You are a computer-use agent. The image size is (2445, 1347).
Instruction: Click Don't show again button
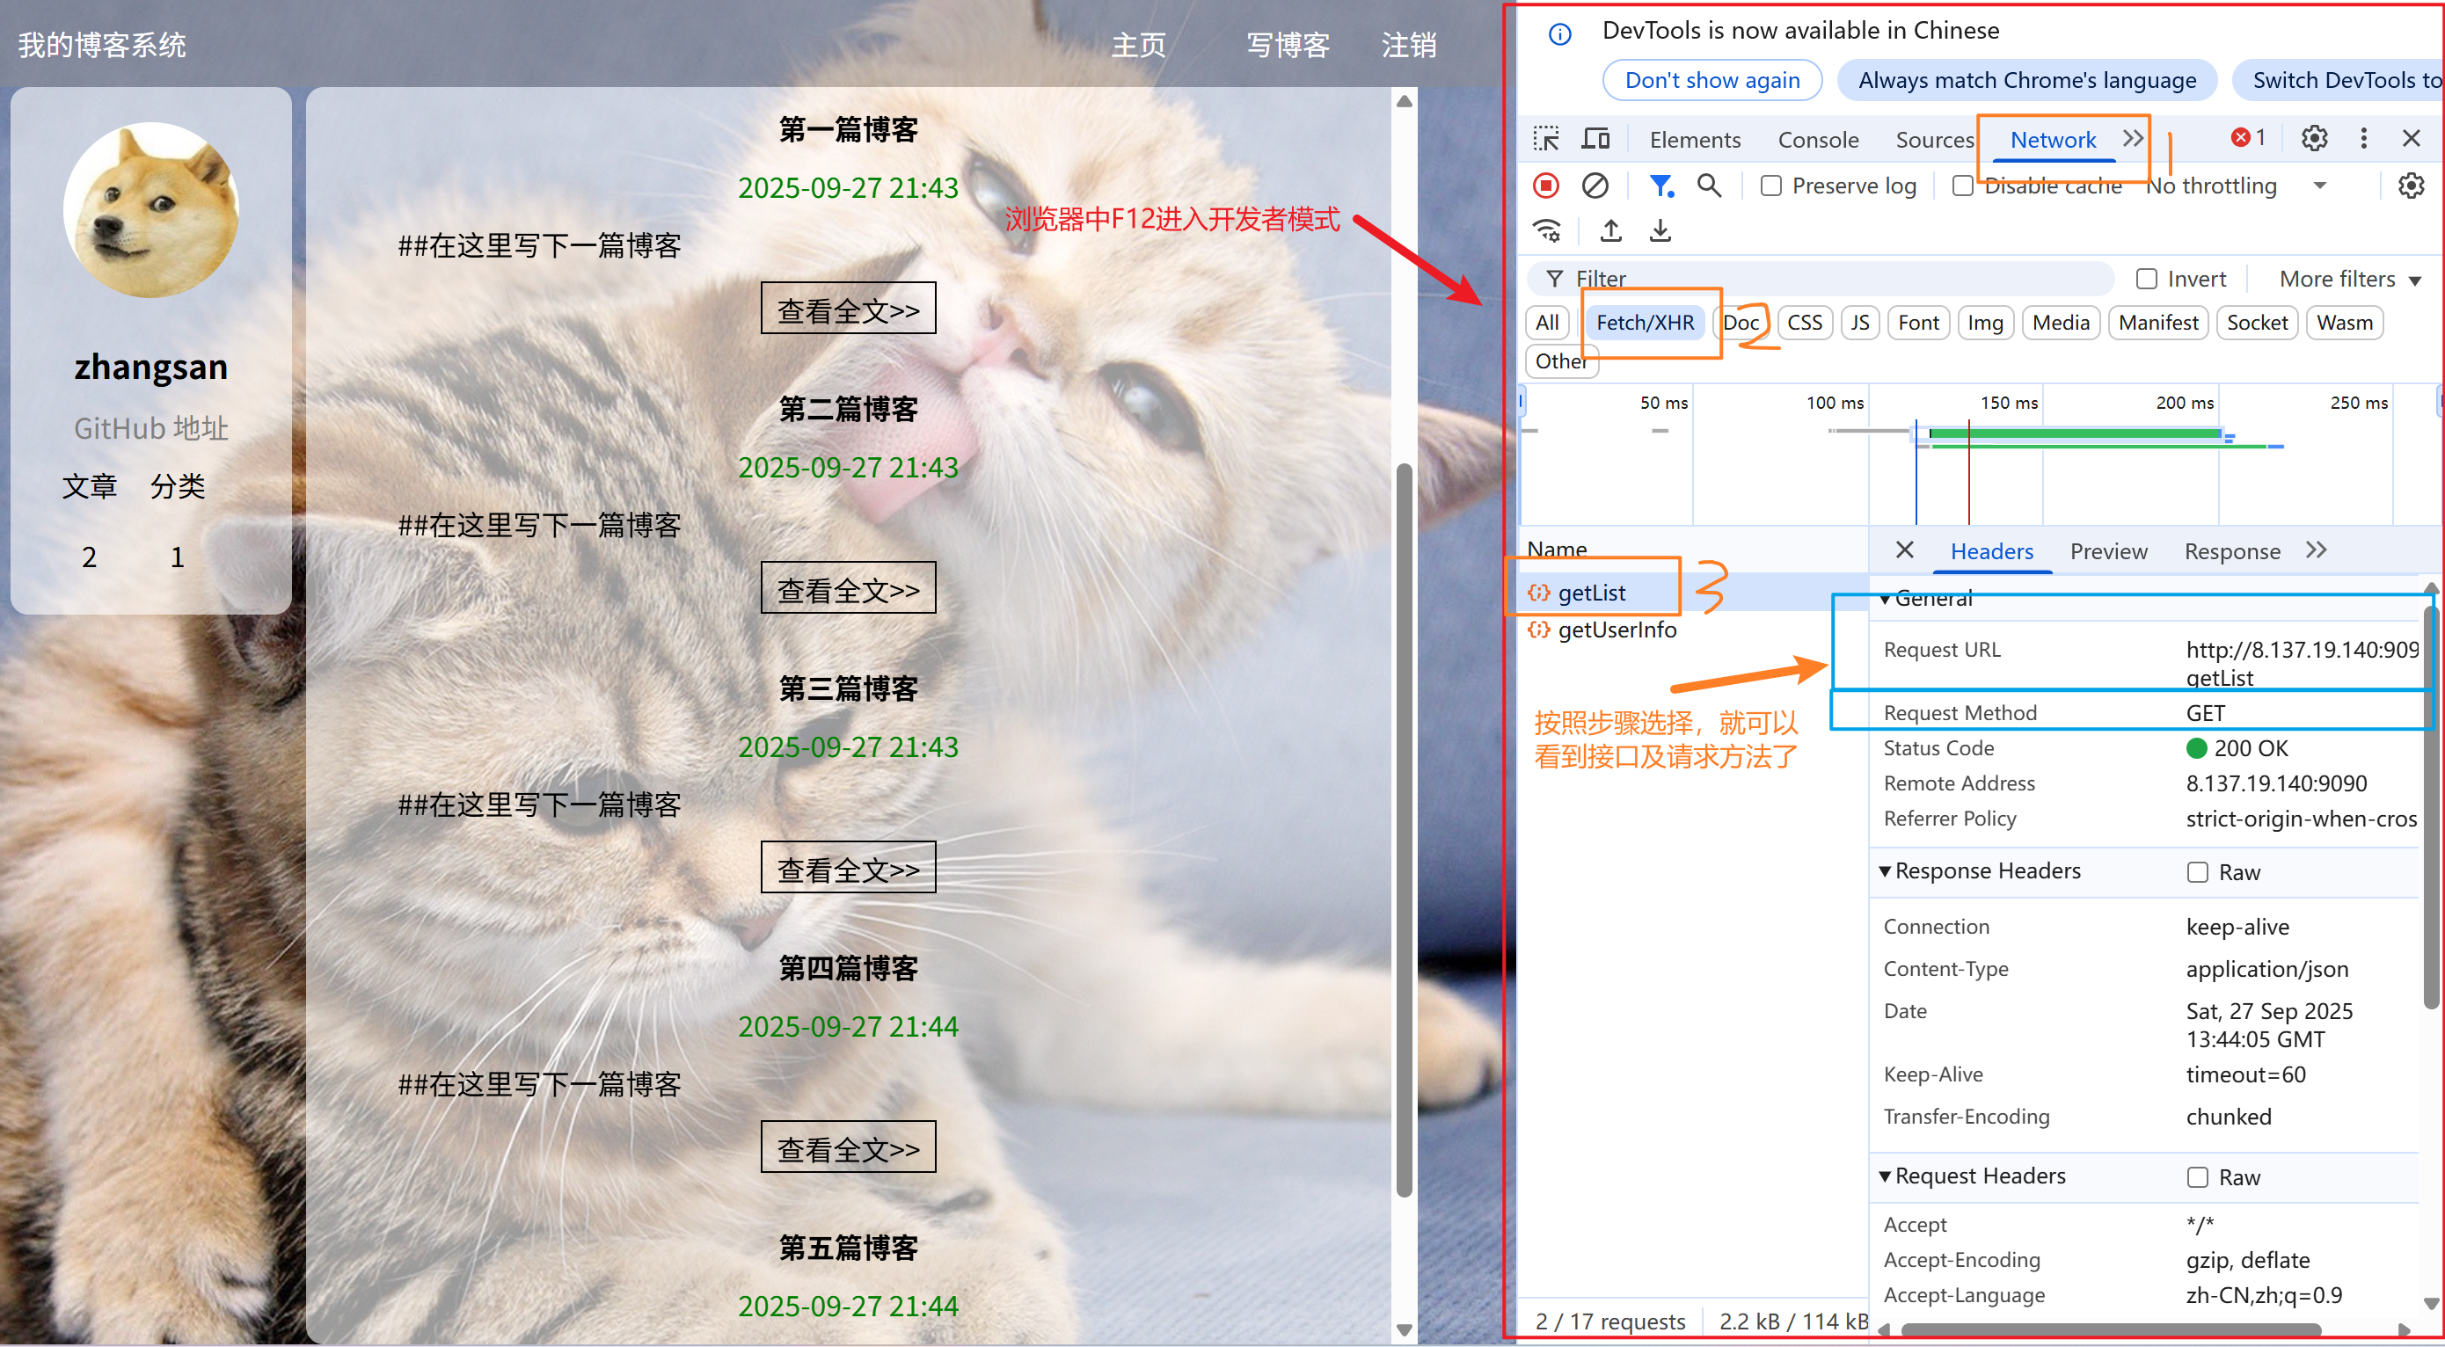(x=1711, y=80)
